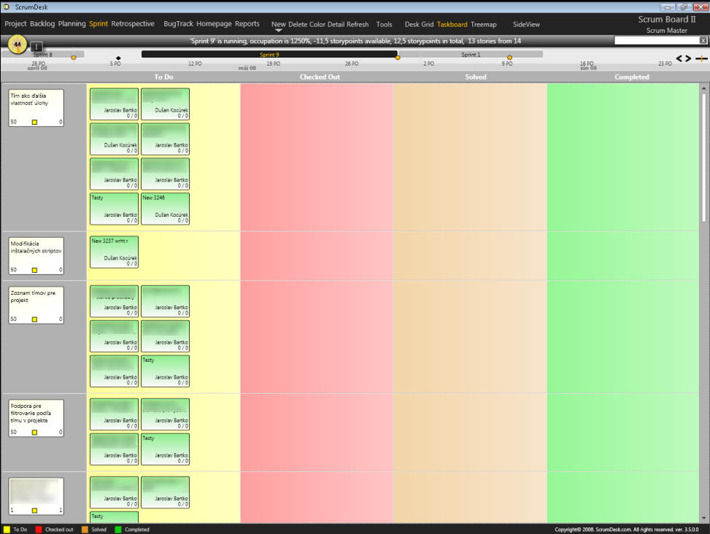Open the Retrospective view
710x534 pixels.
point(133,24)
